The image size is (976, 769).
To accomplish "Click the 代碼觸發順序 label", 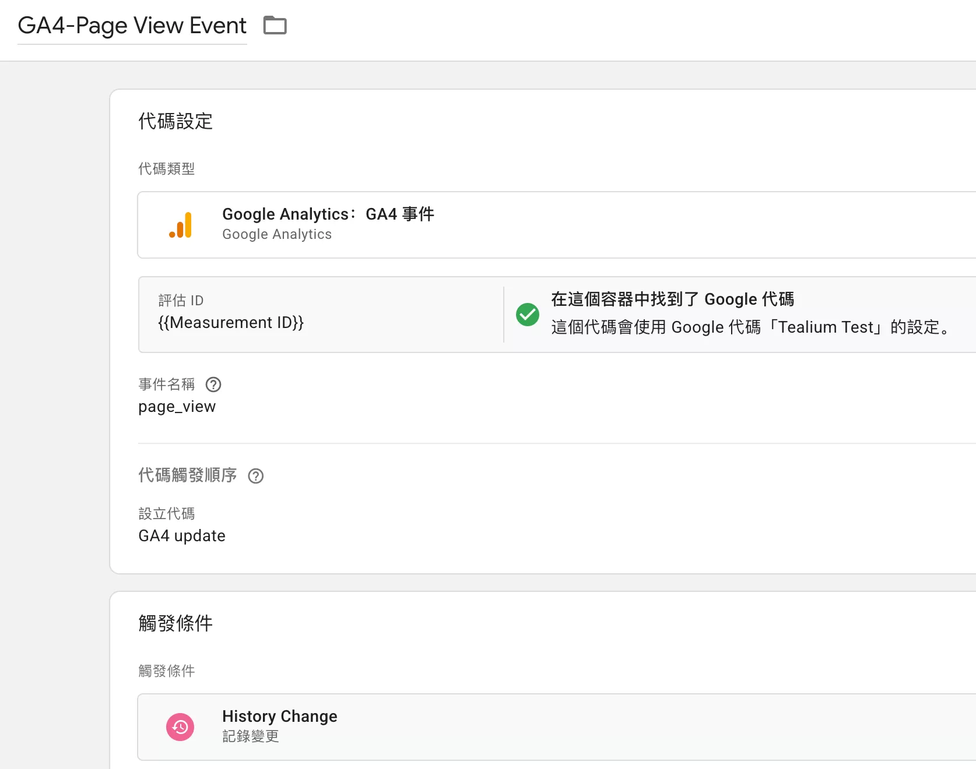I will 187,475.
